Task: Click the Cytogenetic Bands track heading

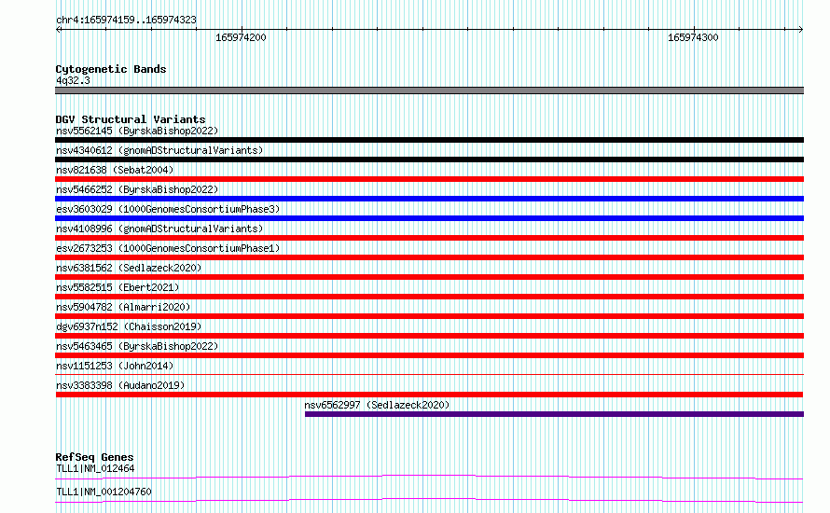Action: click(111, 69)
